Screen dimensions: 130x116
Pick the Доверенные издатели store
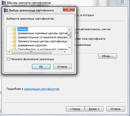click(32, 45)
